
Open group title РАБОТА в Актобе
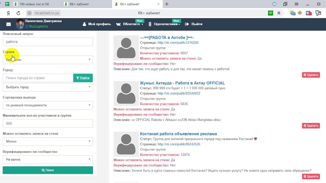[167, 38]
